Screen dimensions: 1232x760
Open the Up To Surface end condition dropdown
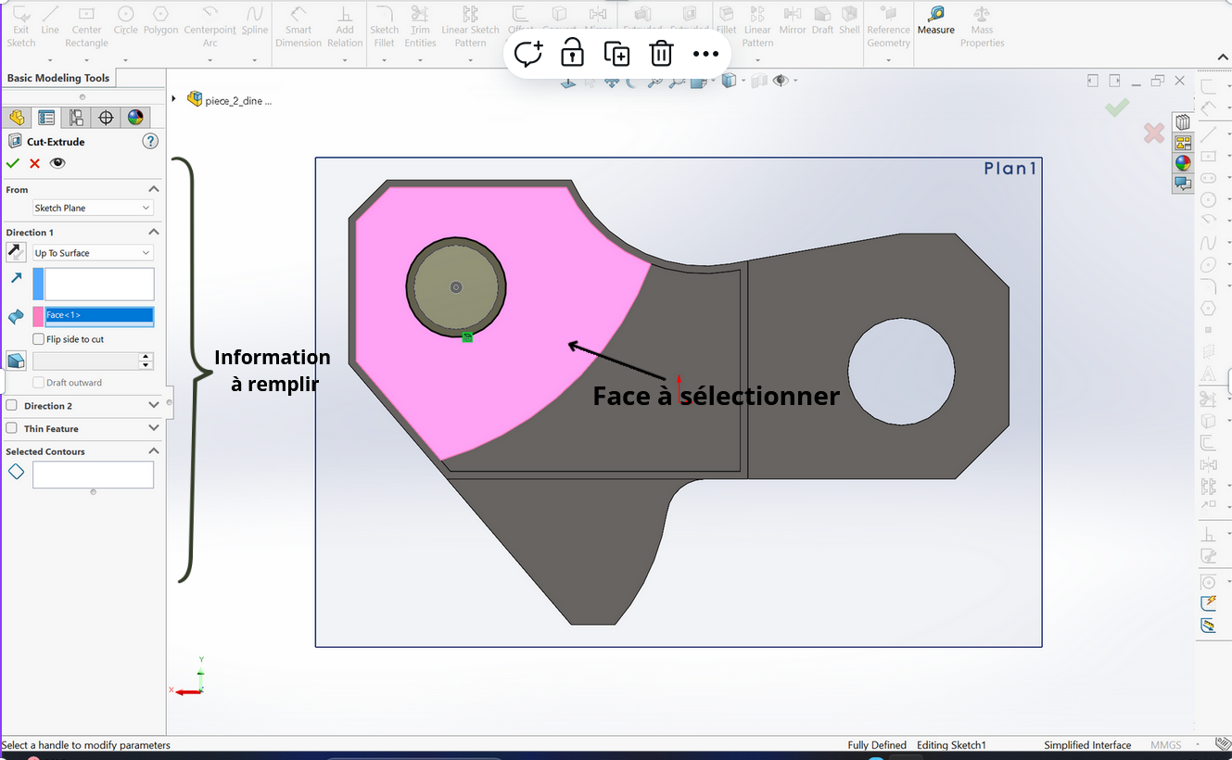93,252
